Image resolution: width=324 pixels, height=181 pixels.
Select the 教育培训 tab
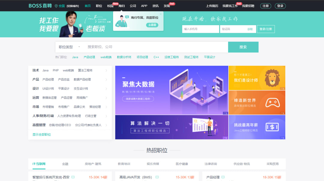(124, 164)
